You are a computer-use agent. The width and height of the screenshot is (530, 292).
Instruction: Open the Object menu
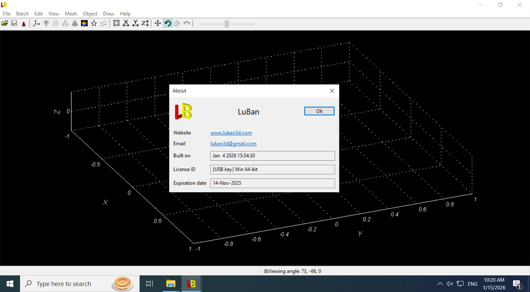coord(90,14)
